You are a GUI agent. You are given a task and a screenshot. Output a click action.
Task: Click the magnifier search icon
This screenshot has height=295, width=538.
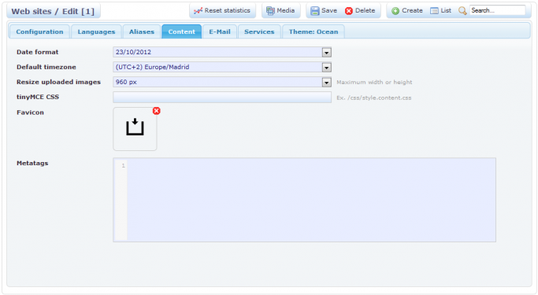pyautogui.click(x=462, y=11)
